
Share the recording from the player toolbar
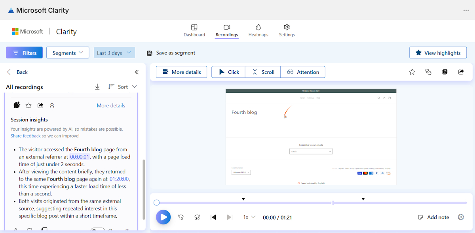461,72
